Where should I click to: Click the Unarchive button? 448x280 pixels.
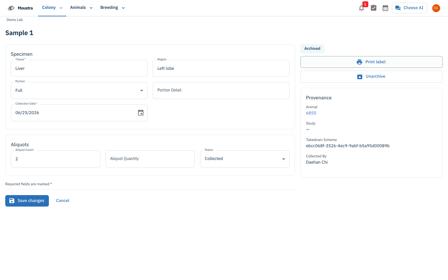[371, 76]
